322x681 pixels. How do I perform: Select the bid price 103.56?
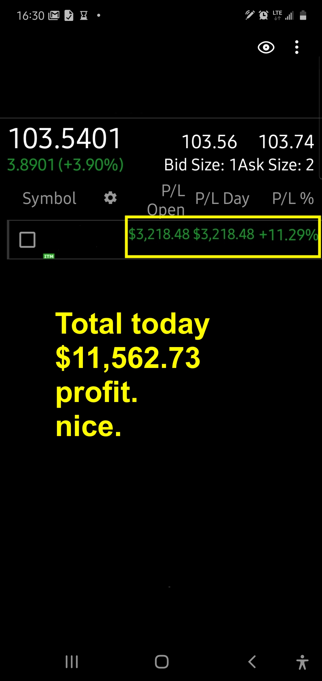coord(209,142)
